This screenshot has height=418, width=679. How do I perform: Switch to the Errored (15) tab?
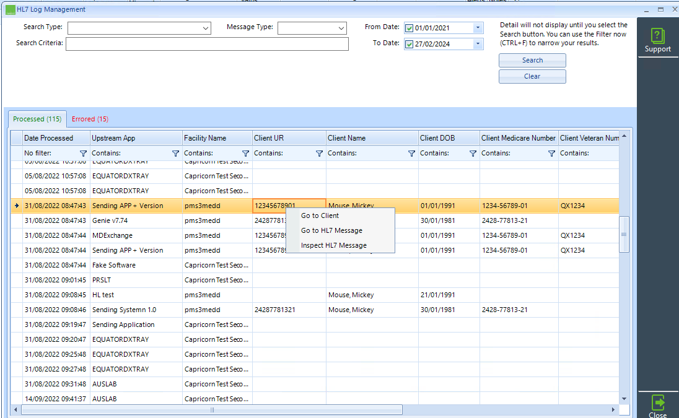tap(89, 118)
